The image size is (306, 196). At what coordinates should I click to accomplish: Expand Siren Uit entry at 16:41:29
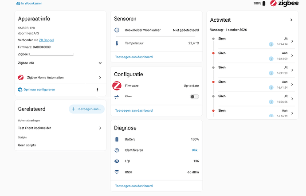coord(292,70)
